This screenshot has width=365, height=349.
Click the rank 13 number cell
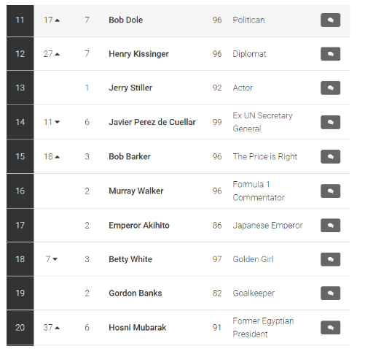(20, 88)
